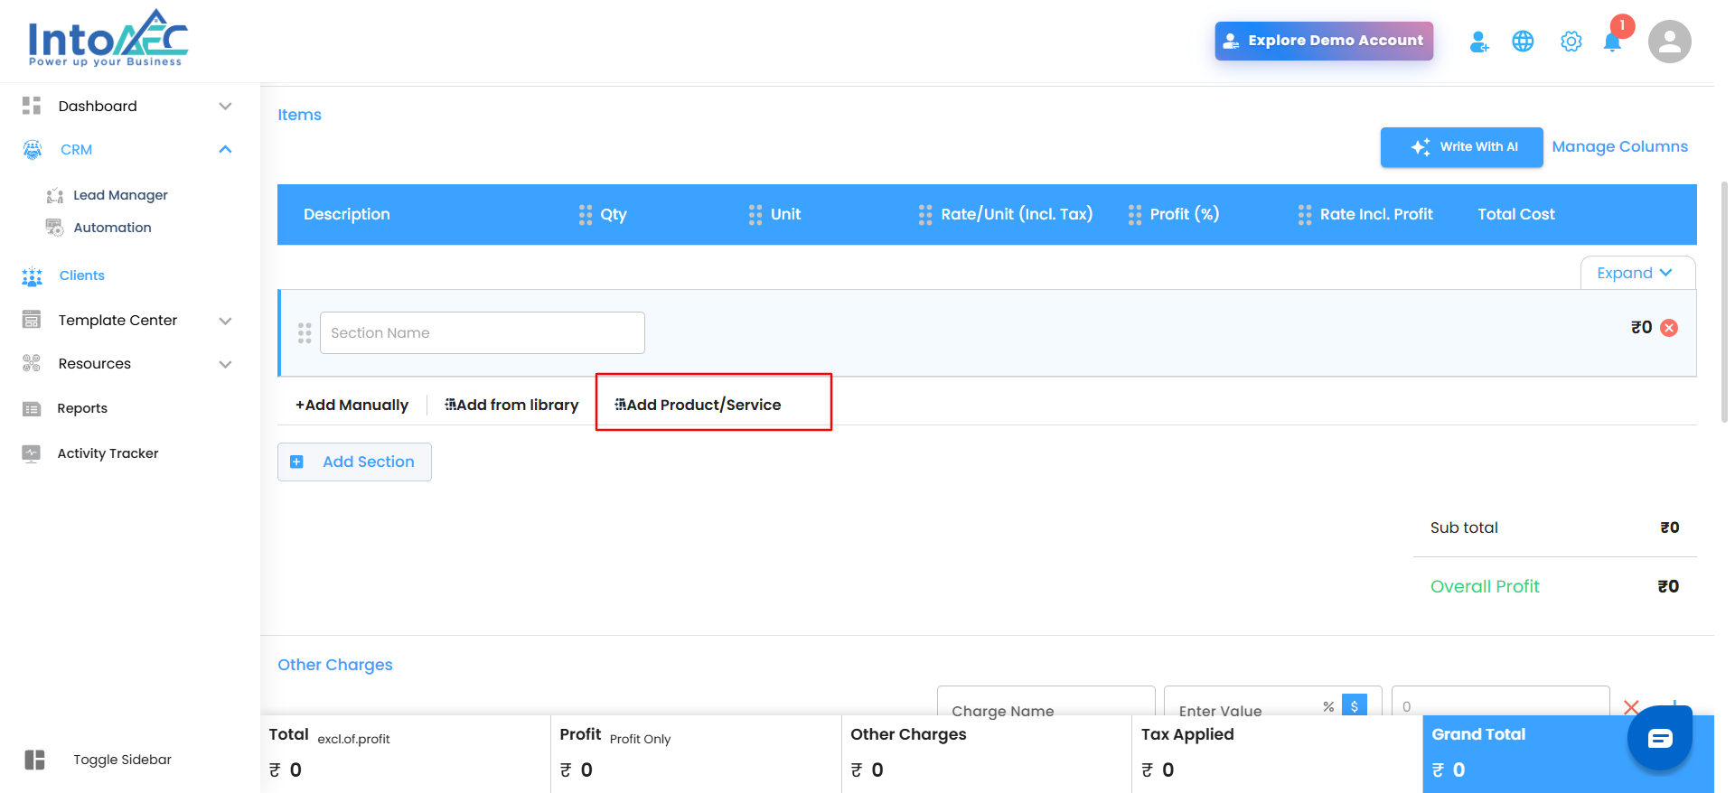
Task: Go to Lead Manager
Action: point(120,195)
